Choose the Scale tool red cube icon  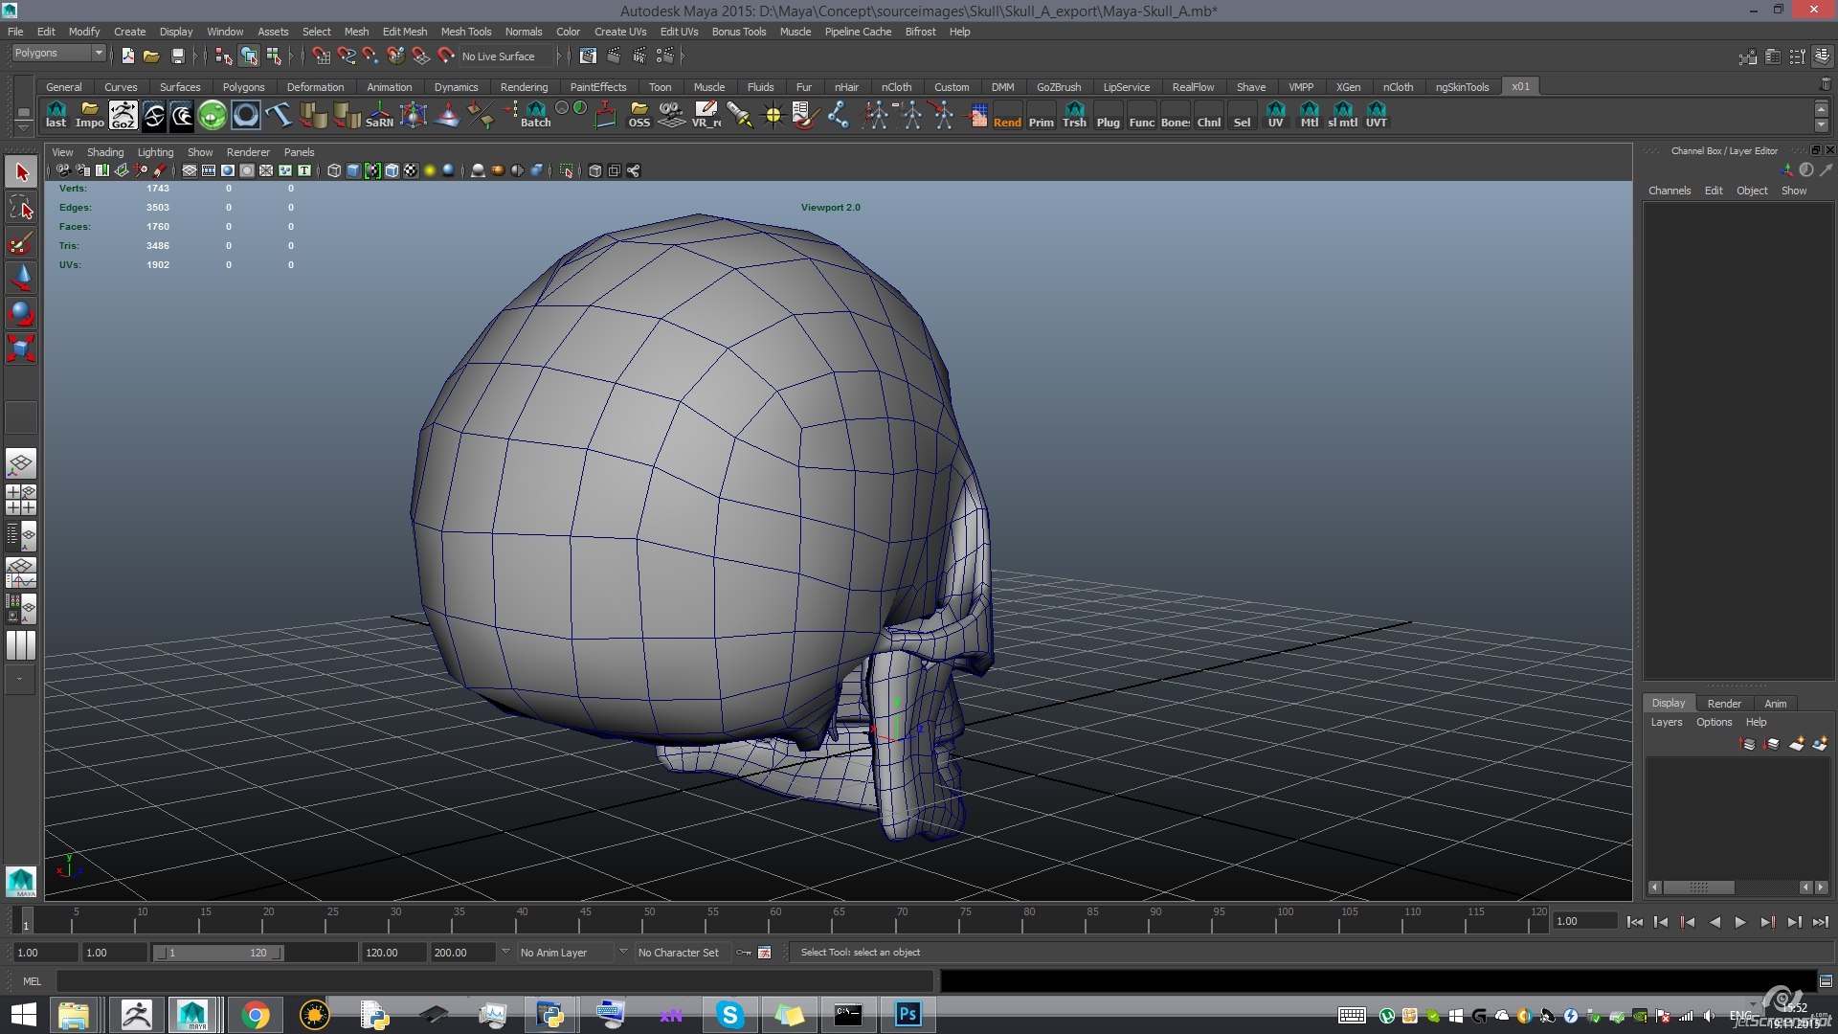[21, 348]
